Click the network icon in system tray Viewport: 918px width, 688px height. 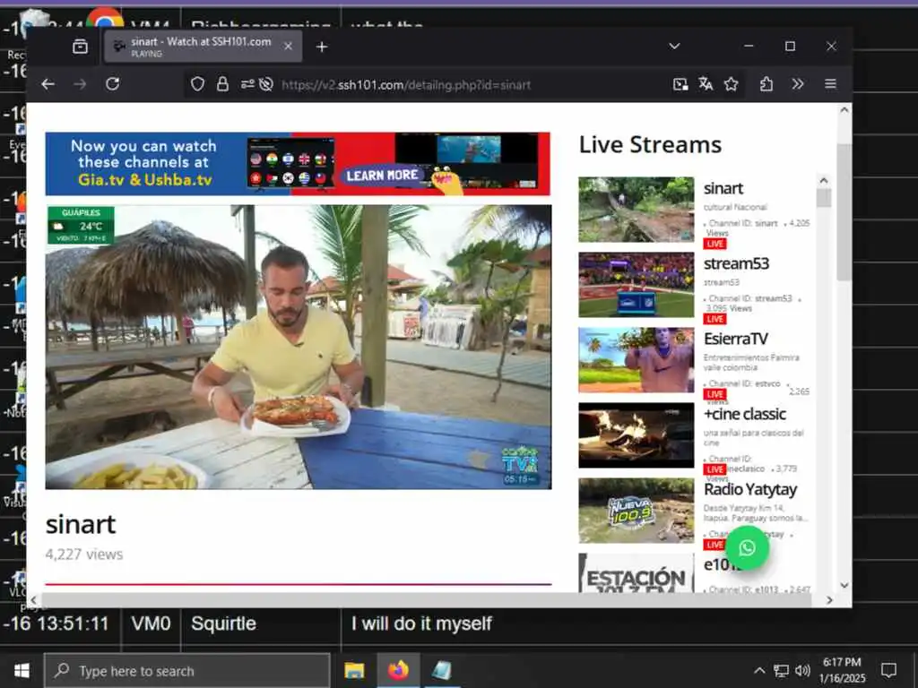(x=781, y=670)
